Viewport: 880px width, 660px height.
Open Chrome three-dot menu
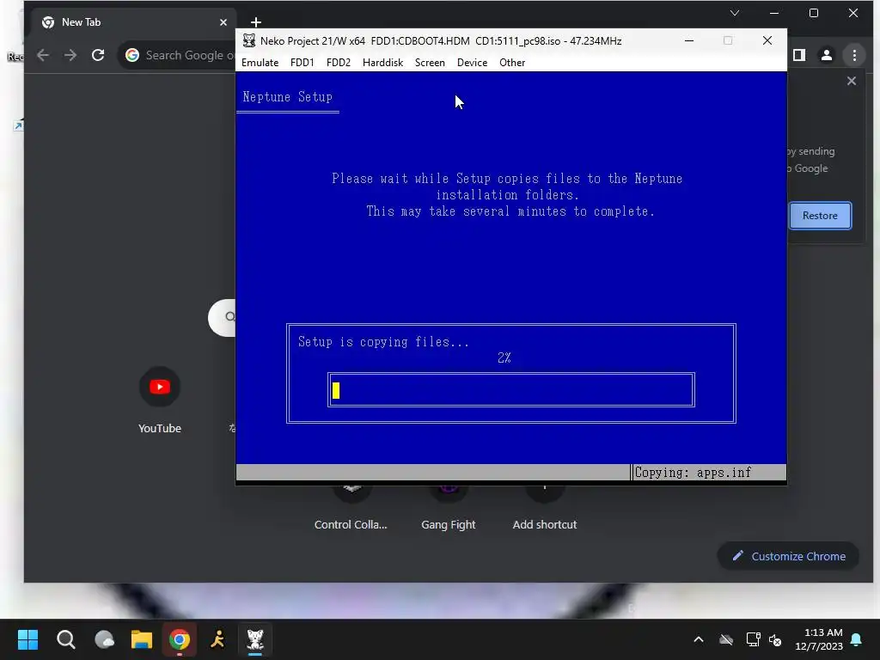pos(854,55)
